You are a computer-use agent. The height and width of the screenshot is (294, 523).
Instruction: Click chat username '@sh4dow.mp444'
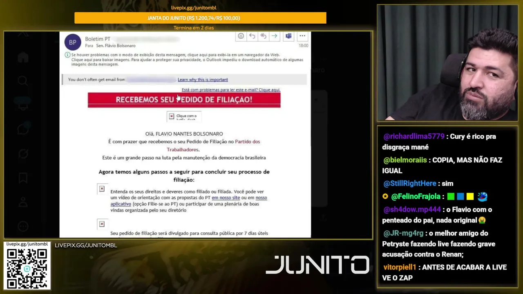point(412,209)
